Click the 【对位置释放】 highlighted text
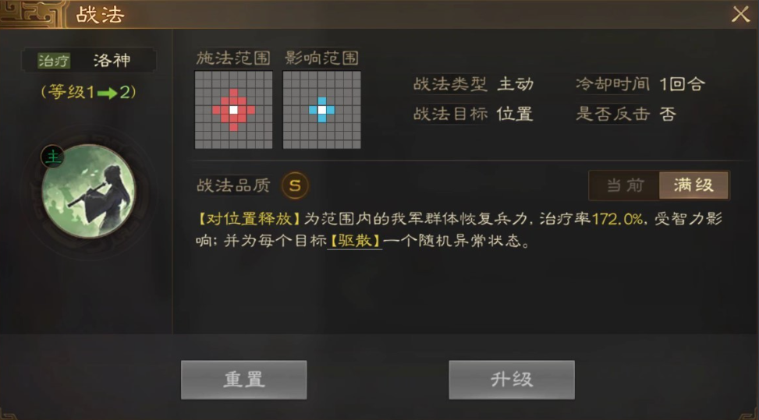 point(249,219)
